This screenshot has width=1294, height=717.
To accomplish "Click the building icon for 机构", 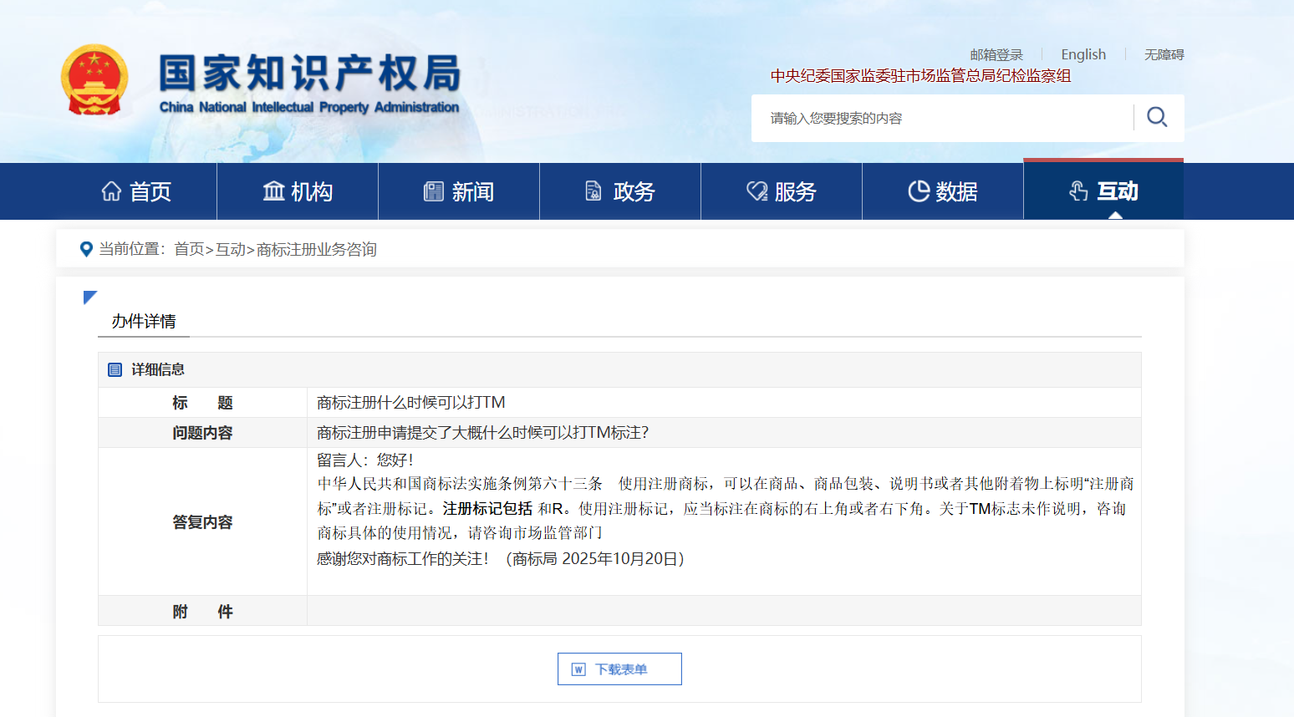I will (x=273, y=191).
